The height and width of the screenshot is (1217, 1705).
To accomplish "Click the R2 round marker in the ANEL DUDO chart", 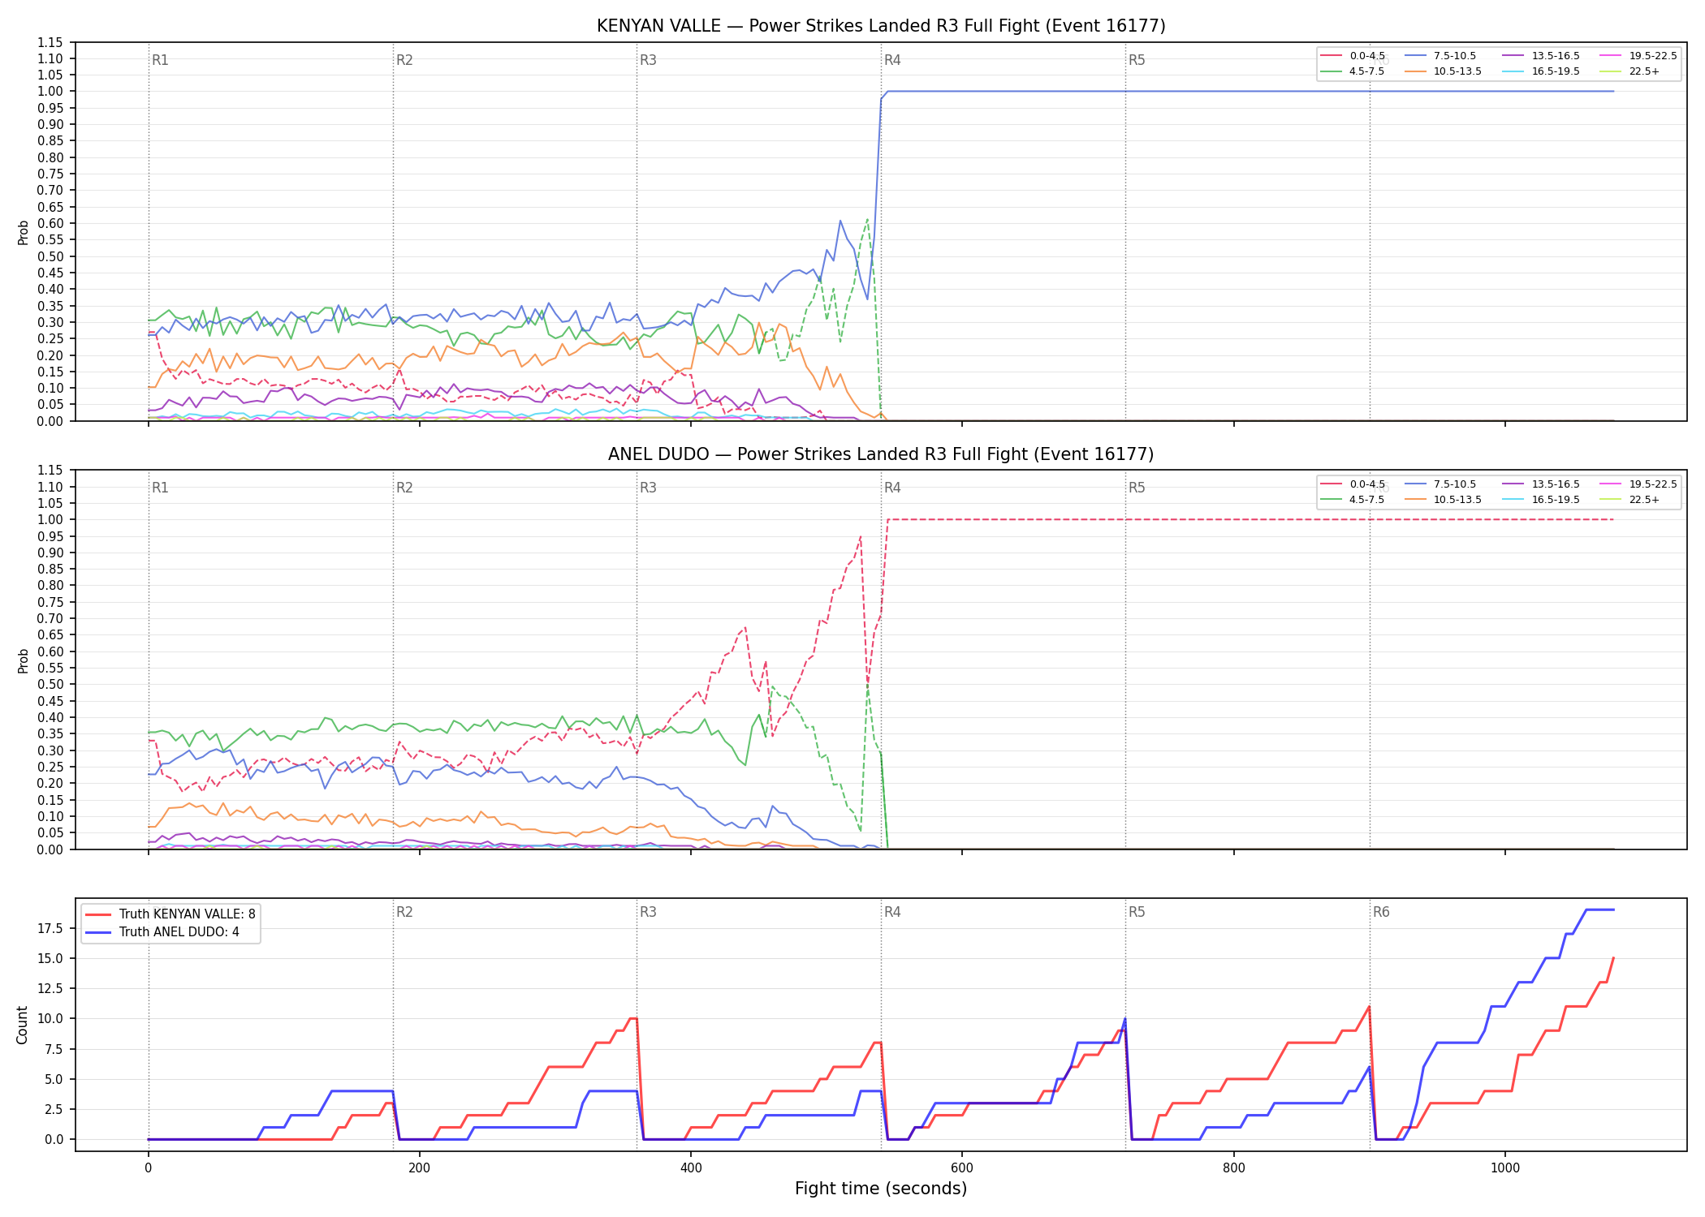I will [x=404, y=488].
